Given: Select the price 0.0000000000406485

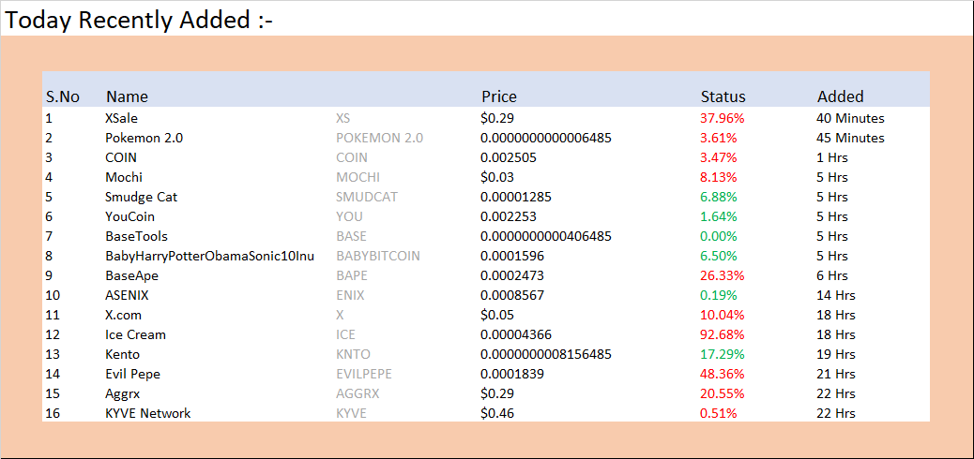Looking at the screenshot, I should coord(546,236).
